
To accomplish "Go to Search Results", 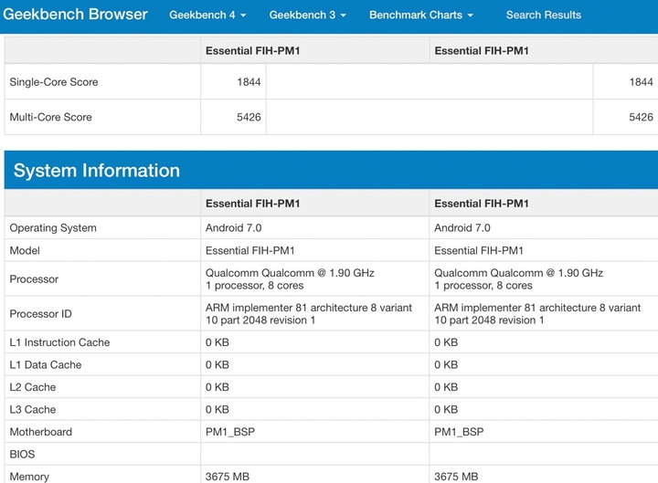I will 544,16.
